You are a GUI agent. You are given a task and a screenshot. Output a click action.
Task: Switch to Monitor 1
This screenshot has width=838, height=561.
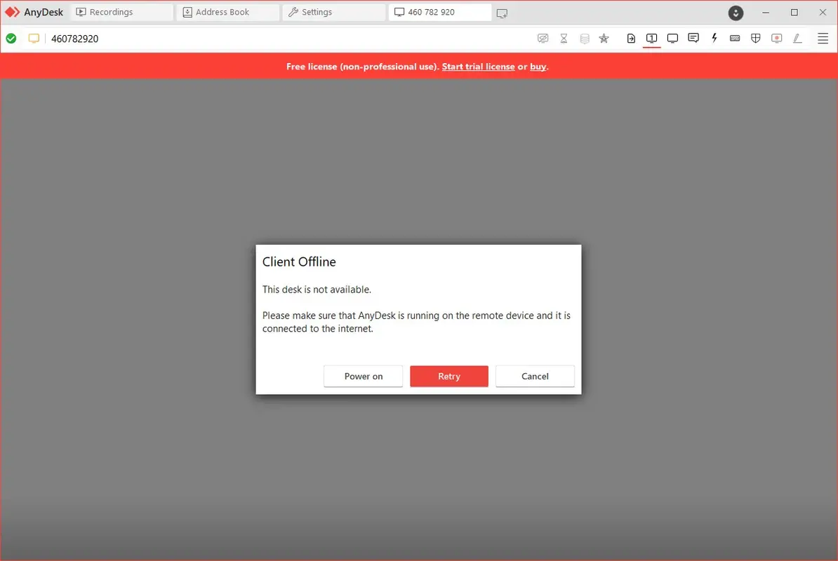point(651,39)
